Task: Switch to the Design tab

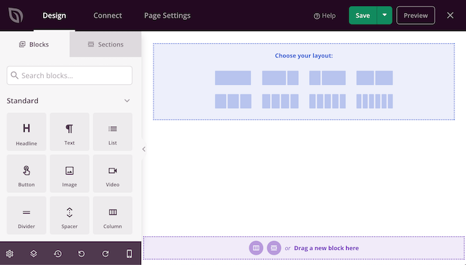Action: coord(54,16)
